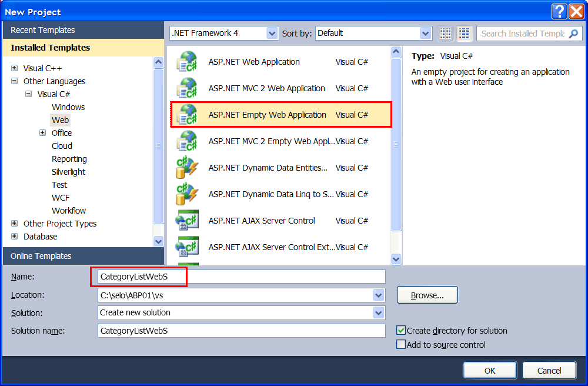The width and height of the screenshot is (588, 386).
Task: Click the ASP.NET Dynamic Data Entities icon
Action: coord(187,168)
